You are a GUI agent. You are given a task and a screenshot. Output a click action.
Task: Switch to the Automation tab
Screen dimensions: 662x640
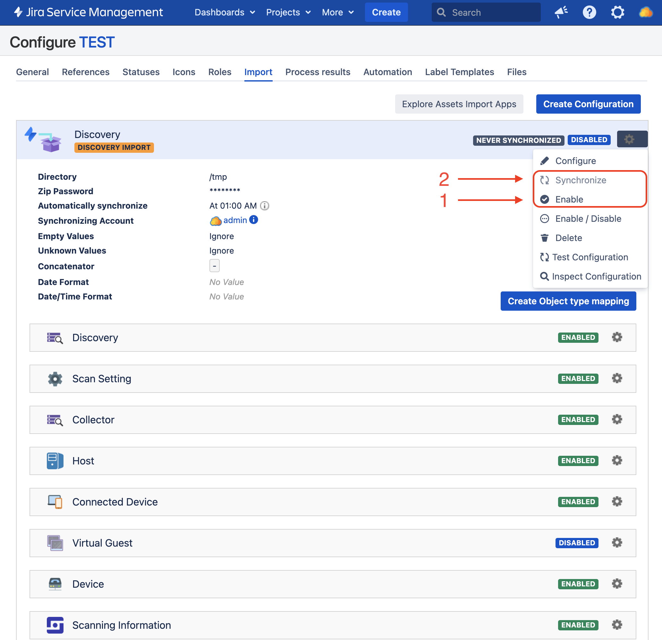pos(388,72)
